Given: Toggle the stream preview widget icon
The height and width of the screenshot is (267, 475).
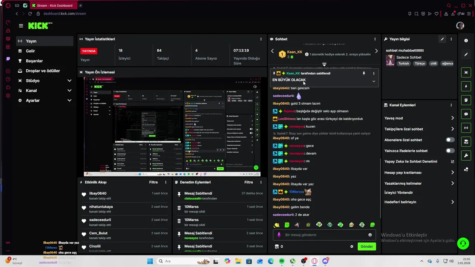Looking at the screenshot, I should [466, 72].
